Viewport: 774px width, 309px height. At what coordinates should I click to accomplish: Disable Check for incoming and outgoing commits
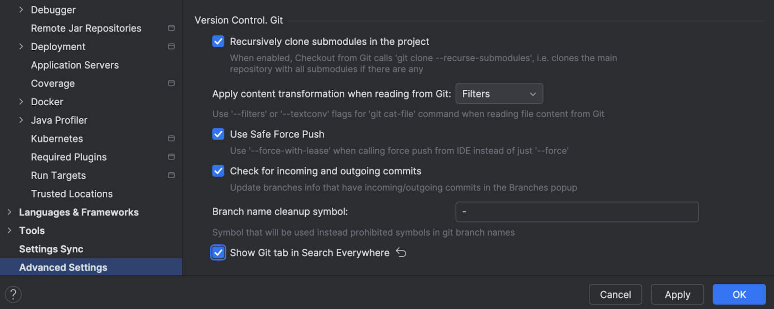tap(218, 171)
